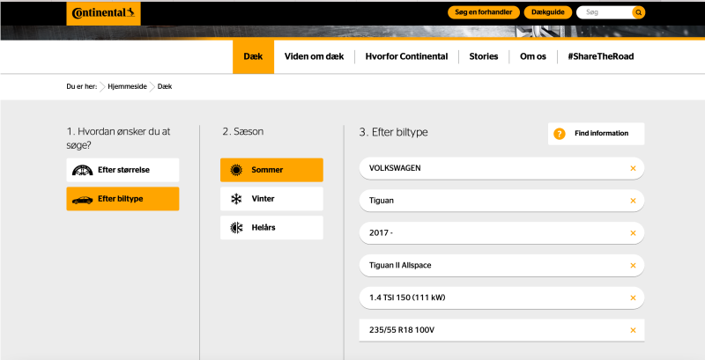
Task: Open the Tiguan model dropdown
Action: pyautogui.click(x=501, y=201)
